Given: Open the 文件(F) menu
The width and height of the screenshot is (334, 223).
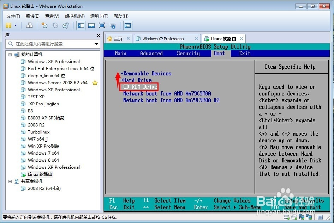Looking at the screenshot, I should tap(13, 16).
